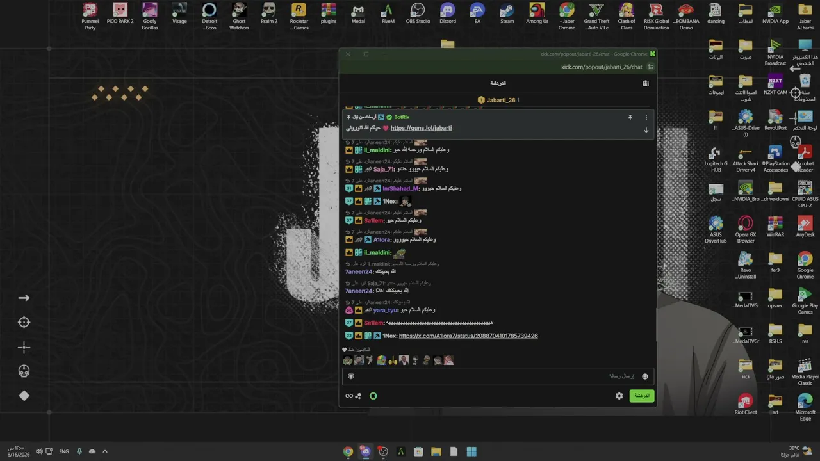820x461 pixels.
Task: Click the ENG language indicator in taskbar
Action: (64, 451)
